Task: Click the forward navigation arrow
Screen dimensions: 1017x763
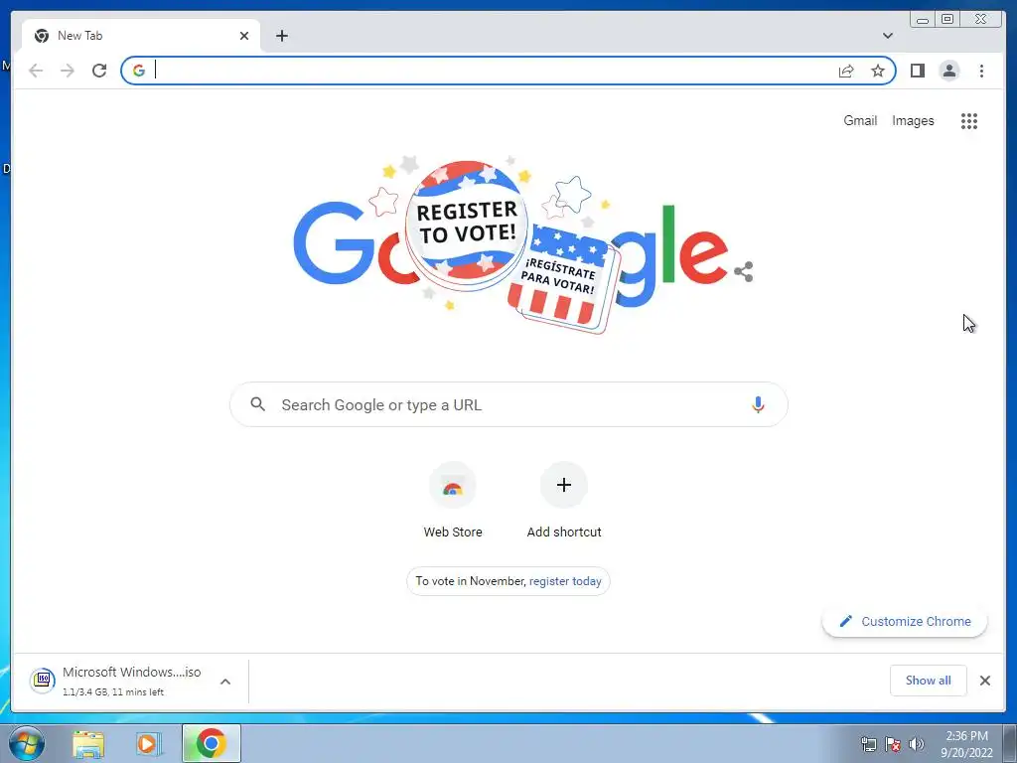Action: pos(68,71)
